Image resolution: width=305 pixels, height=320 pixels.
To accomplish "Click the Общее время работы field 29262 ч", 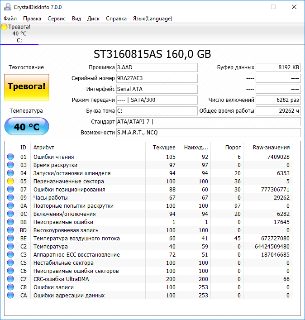I will pyautogui.click(x=278, y=111).
